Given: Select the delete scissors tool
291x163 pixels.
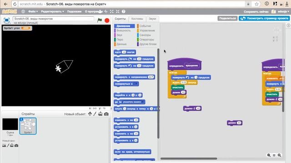Looking at the screenshot, I should point(106,11).
